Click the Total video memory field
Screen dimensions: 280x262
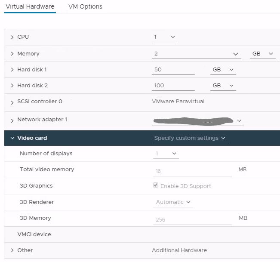pyautogui.click(x=192, y=171)
